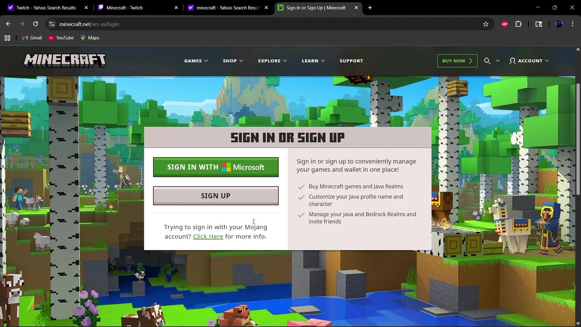The width and height of the screenshot is (581, 327).
Task: Open Chrome three-dot menu
Action: (573, 24)
